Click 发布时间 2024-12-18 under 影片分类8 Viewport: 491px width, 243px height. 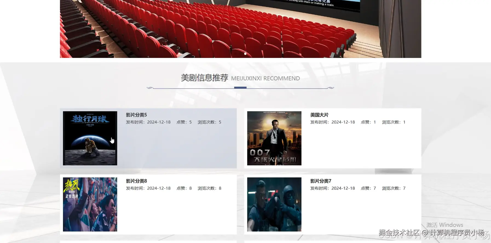coord(148,188)
